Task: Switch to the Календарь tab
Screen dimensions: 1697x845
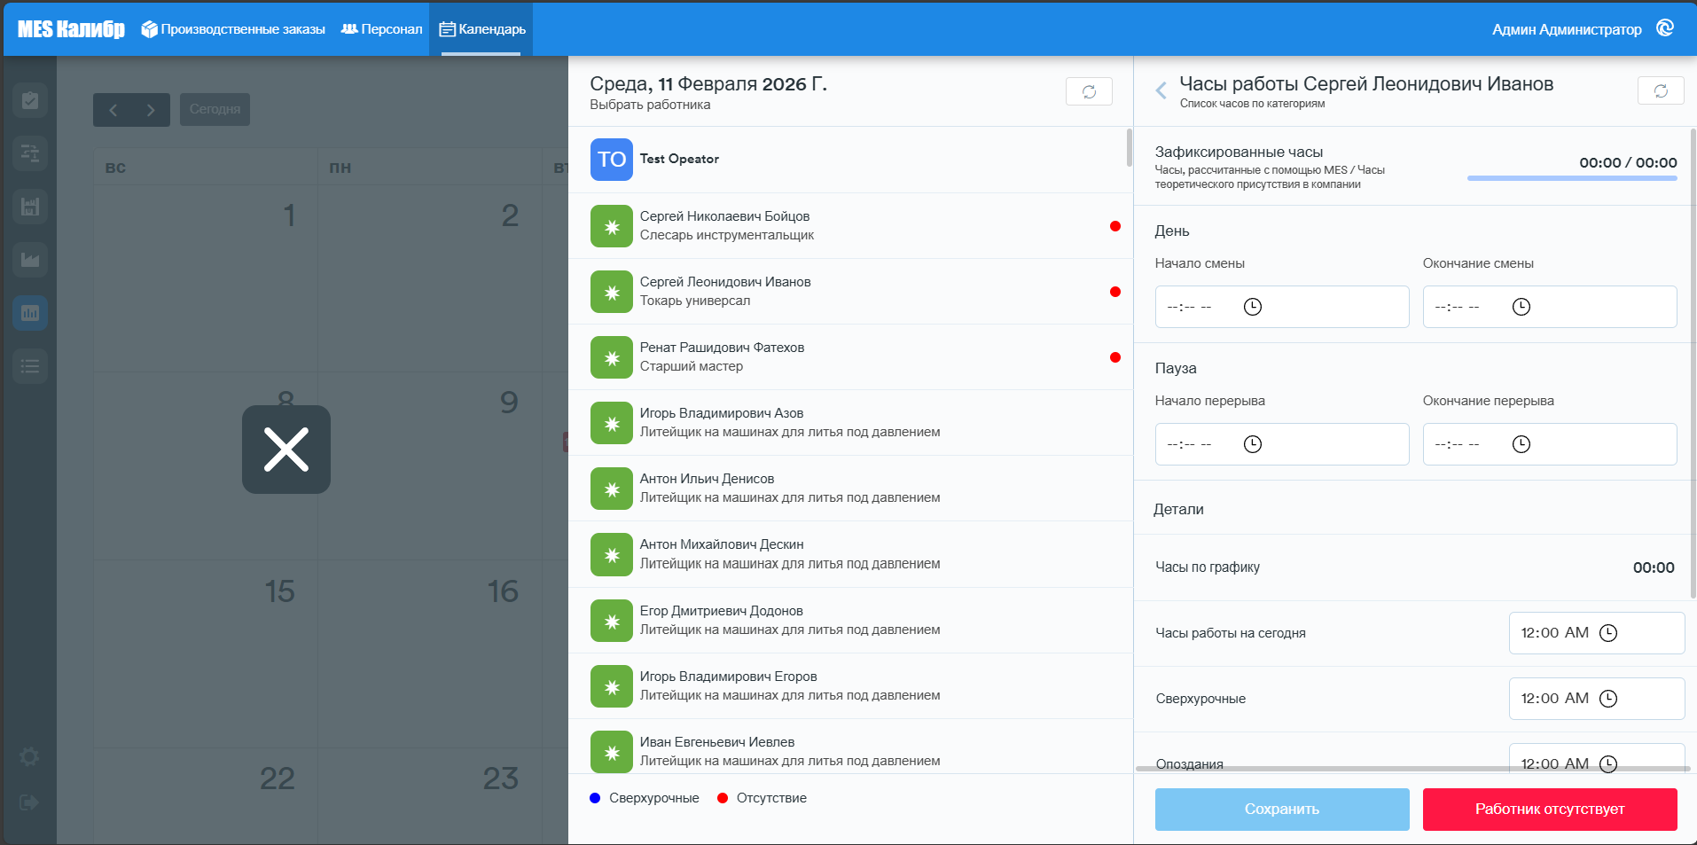Action: click(481, 29)
